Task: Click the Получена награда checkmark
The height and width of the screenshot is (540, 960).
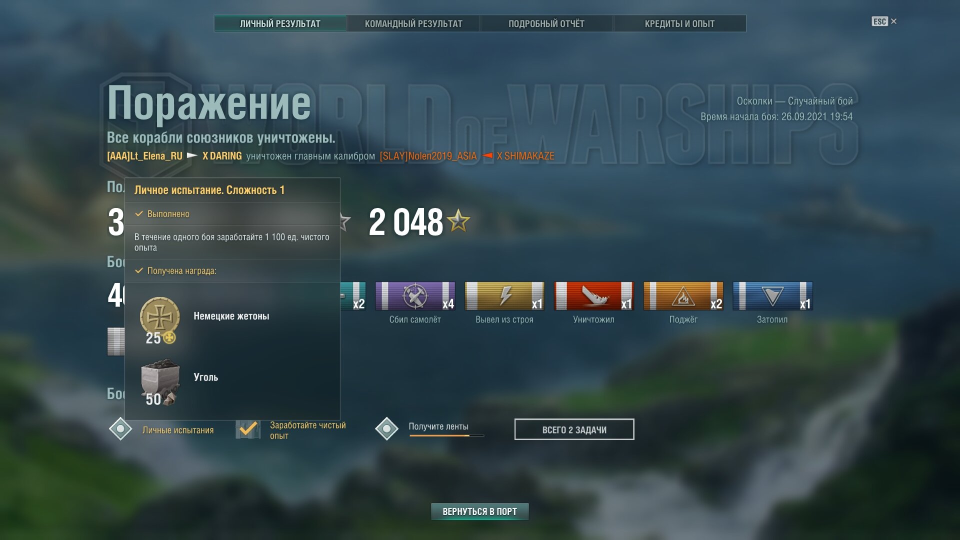Action: (x=139, y=270)
